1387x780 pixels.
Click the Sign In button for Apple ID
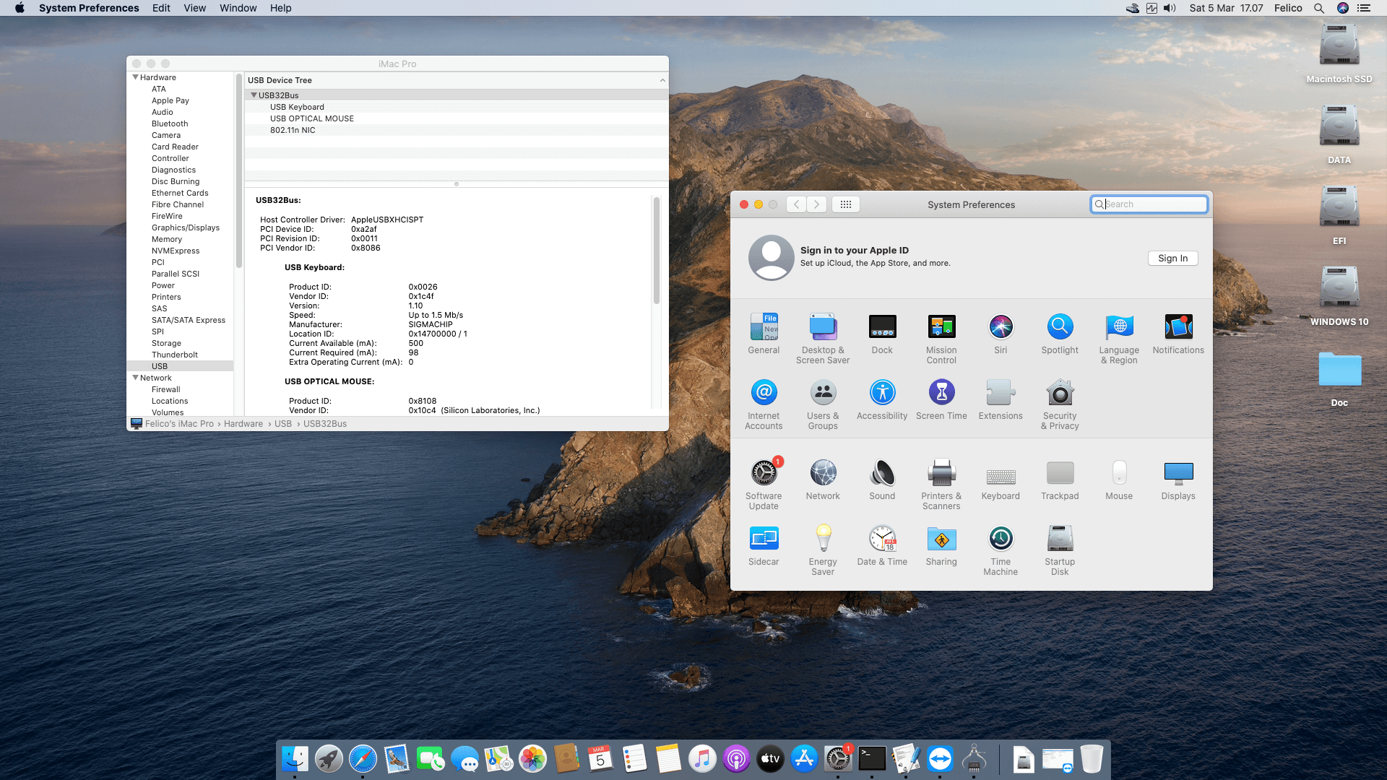pos(1172,258)
